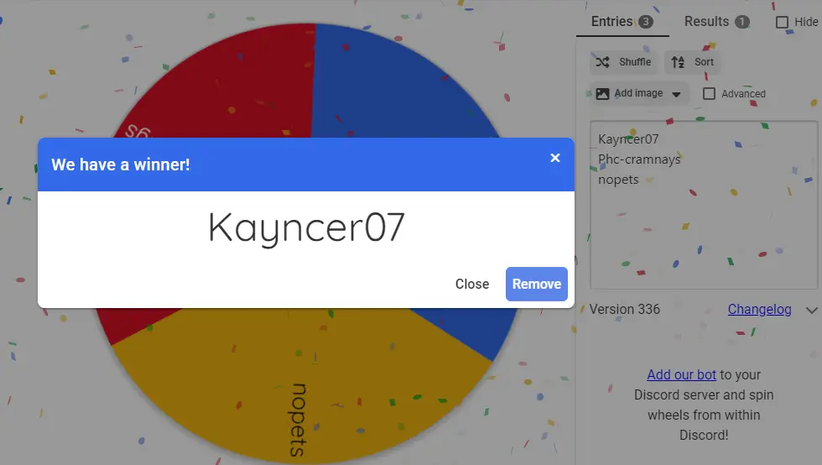Close the winner dialog with the X icon
822x465 pixels.
[x=555, y=158]
